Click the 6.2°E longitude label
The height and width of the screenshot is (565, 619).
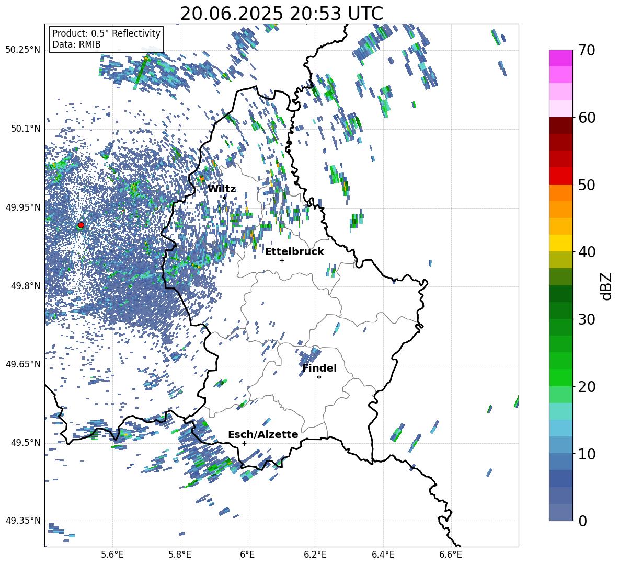tap(315, 555)
